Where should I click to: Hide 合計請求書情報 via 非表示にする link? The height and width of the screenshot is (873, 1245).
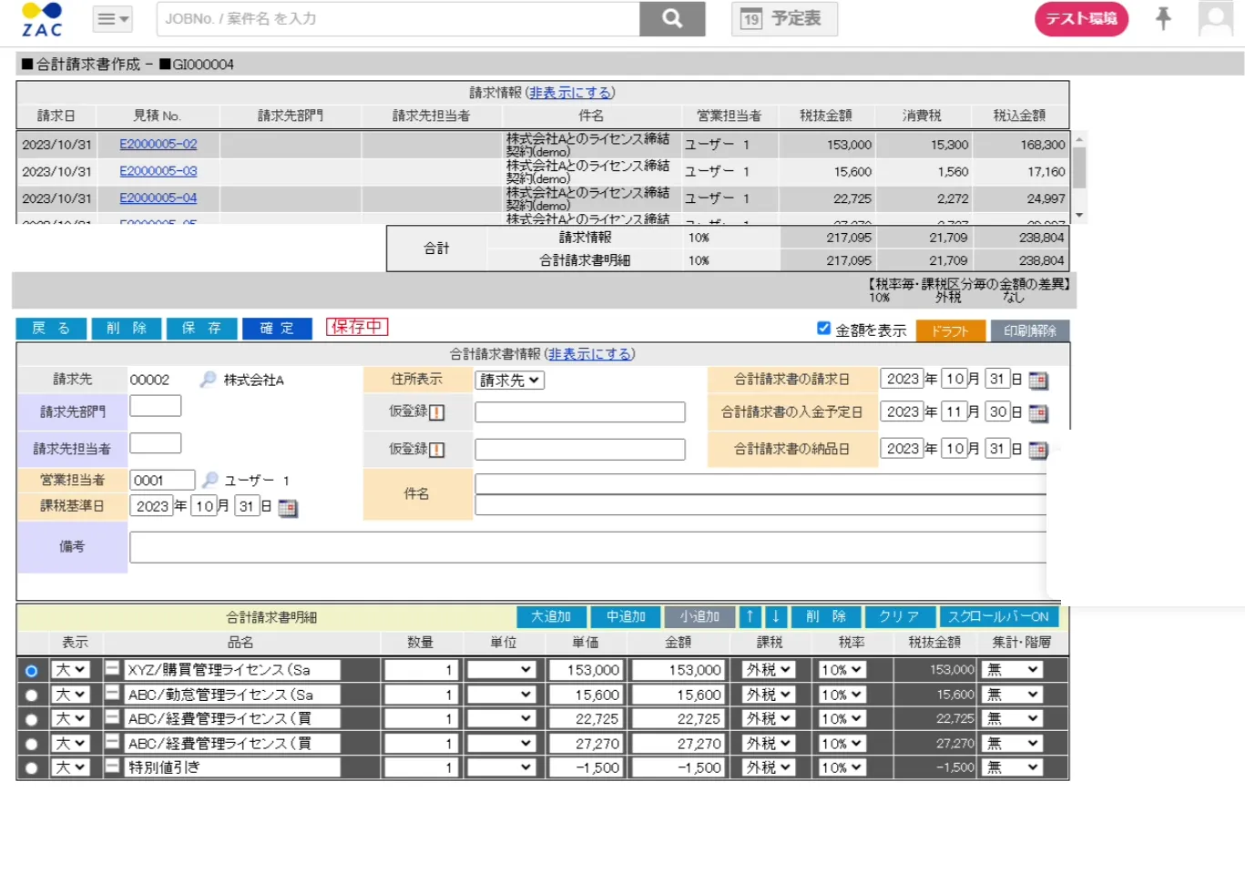pyautogui.click(x=590, y=354)
